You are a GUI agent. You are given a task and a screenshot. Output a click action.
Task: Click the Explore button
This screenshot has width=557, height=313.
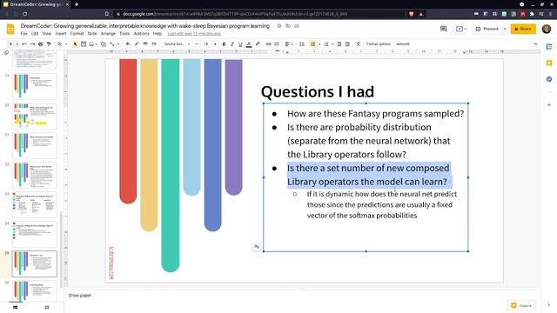[521, 305]
